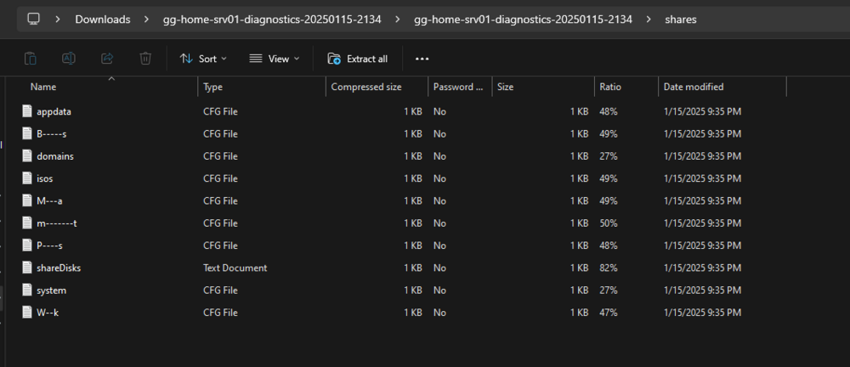Click file icon next to shareDisks
Image resolution: width=850 pixels, height=367 pixels.
pyautogui.click(x=28, y=268)
